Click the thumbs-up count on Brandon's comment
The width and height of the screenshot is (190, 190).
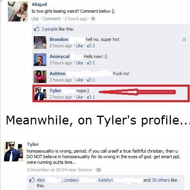click(x=91, y=46)
